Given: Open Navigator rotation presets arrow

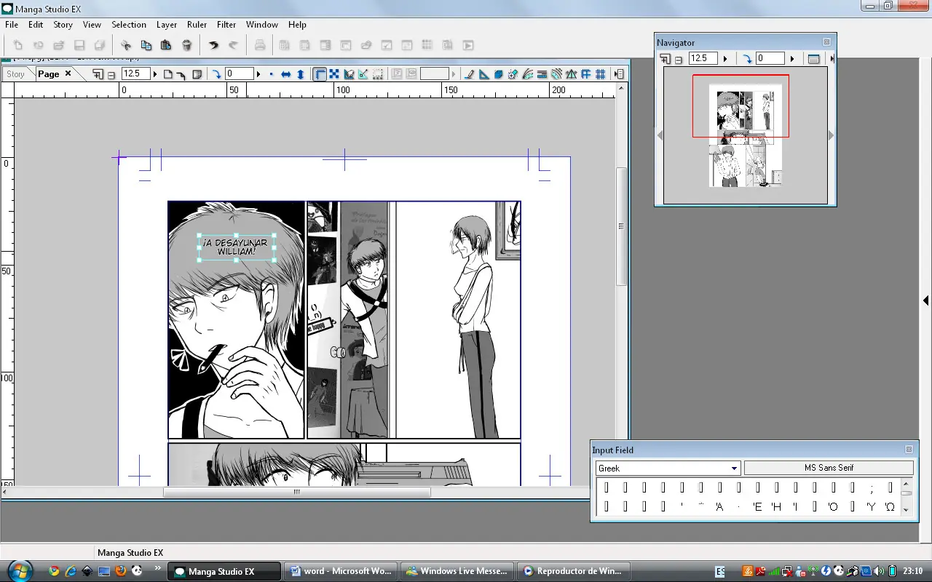Looking at the screenshot, I should point(792,59).
